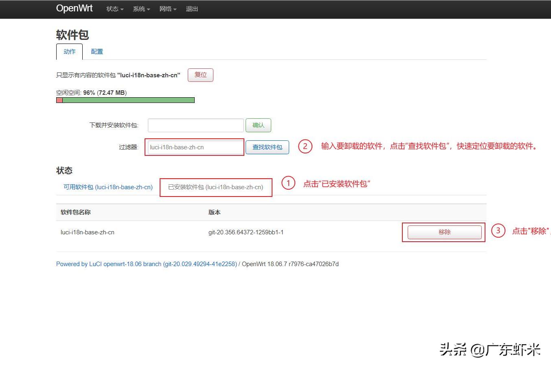Click the 确认 confirm button
The height and width of the screenshot is (367, 551).
[258, 125]
